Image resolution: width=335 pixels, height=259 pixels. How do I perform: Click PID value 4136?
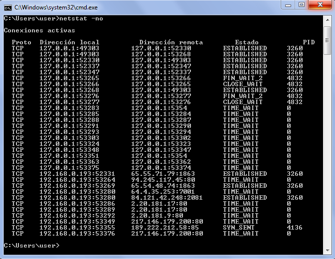pos(295,228)
